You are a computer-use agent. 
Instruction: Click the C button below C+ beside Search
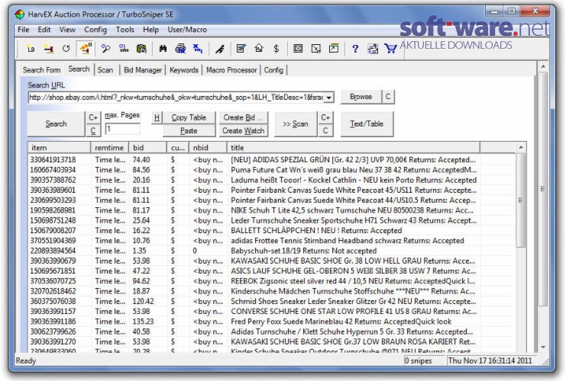(93, 130)
